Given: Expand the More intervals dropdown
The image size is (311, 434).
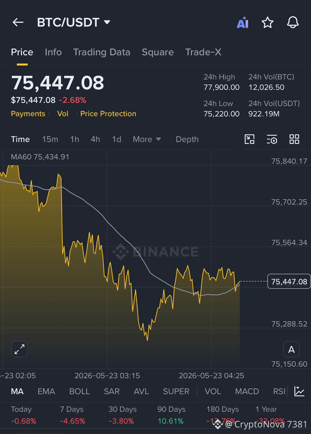Looking at the screenshot, I should 147,139.
